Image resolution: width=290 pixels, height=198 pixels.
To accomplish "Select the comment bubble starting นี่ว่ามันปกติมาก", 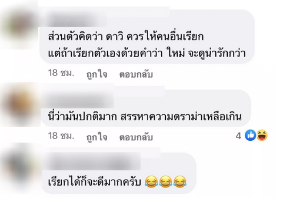I will pos(146,109).
